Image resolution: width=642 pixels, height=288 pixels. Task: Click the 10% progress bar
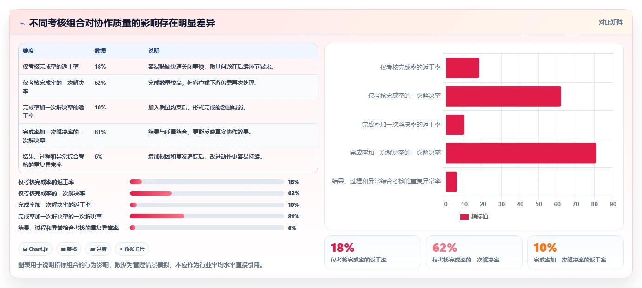tap(207, 205)
